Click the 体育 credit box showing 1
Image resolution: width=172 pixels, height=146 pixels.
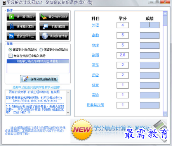(x=123, y=85)
